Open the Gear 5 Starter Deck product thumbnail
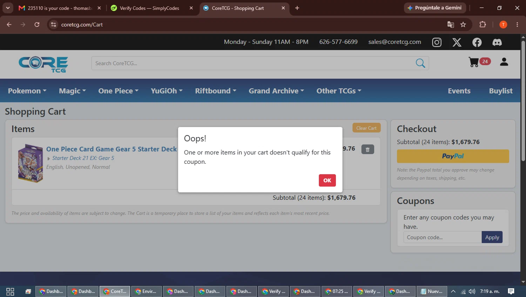The height and width of the screenshot is (297, 526). [x=30, y=163]
